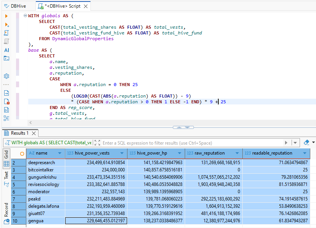The height and width of the screenshot is (228, 316).
Task: Click the Execute SQL script icon
Action: coord(6,33)
